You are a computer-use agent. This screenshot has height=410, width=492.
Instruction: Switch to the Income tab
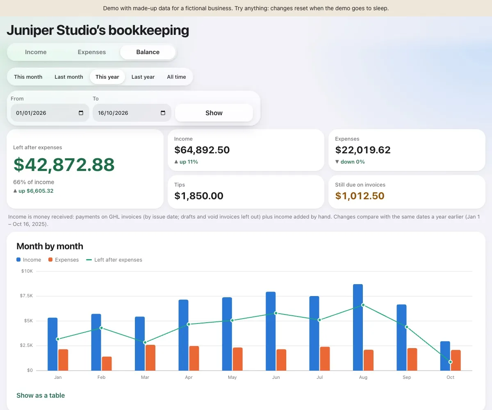[36, 52]
